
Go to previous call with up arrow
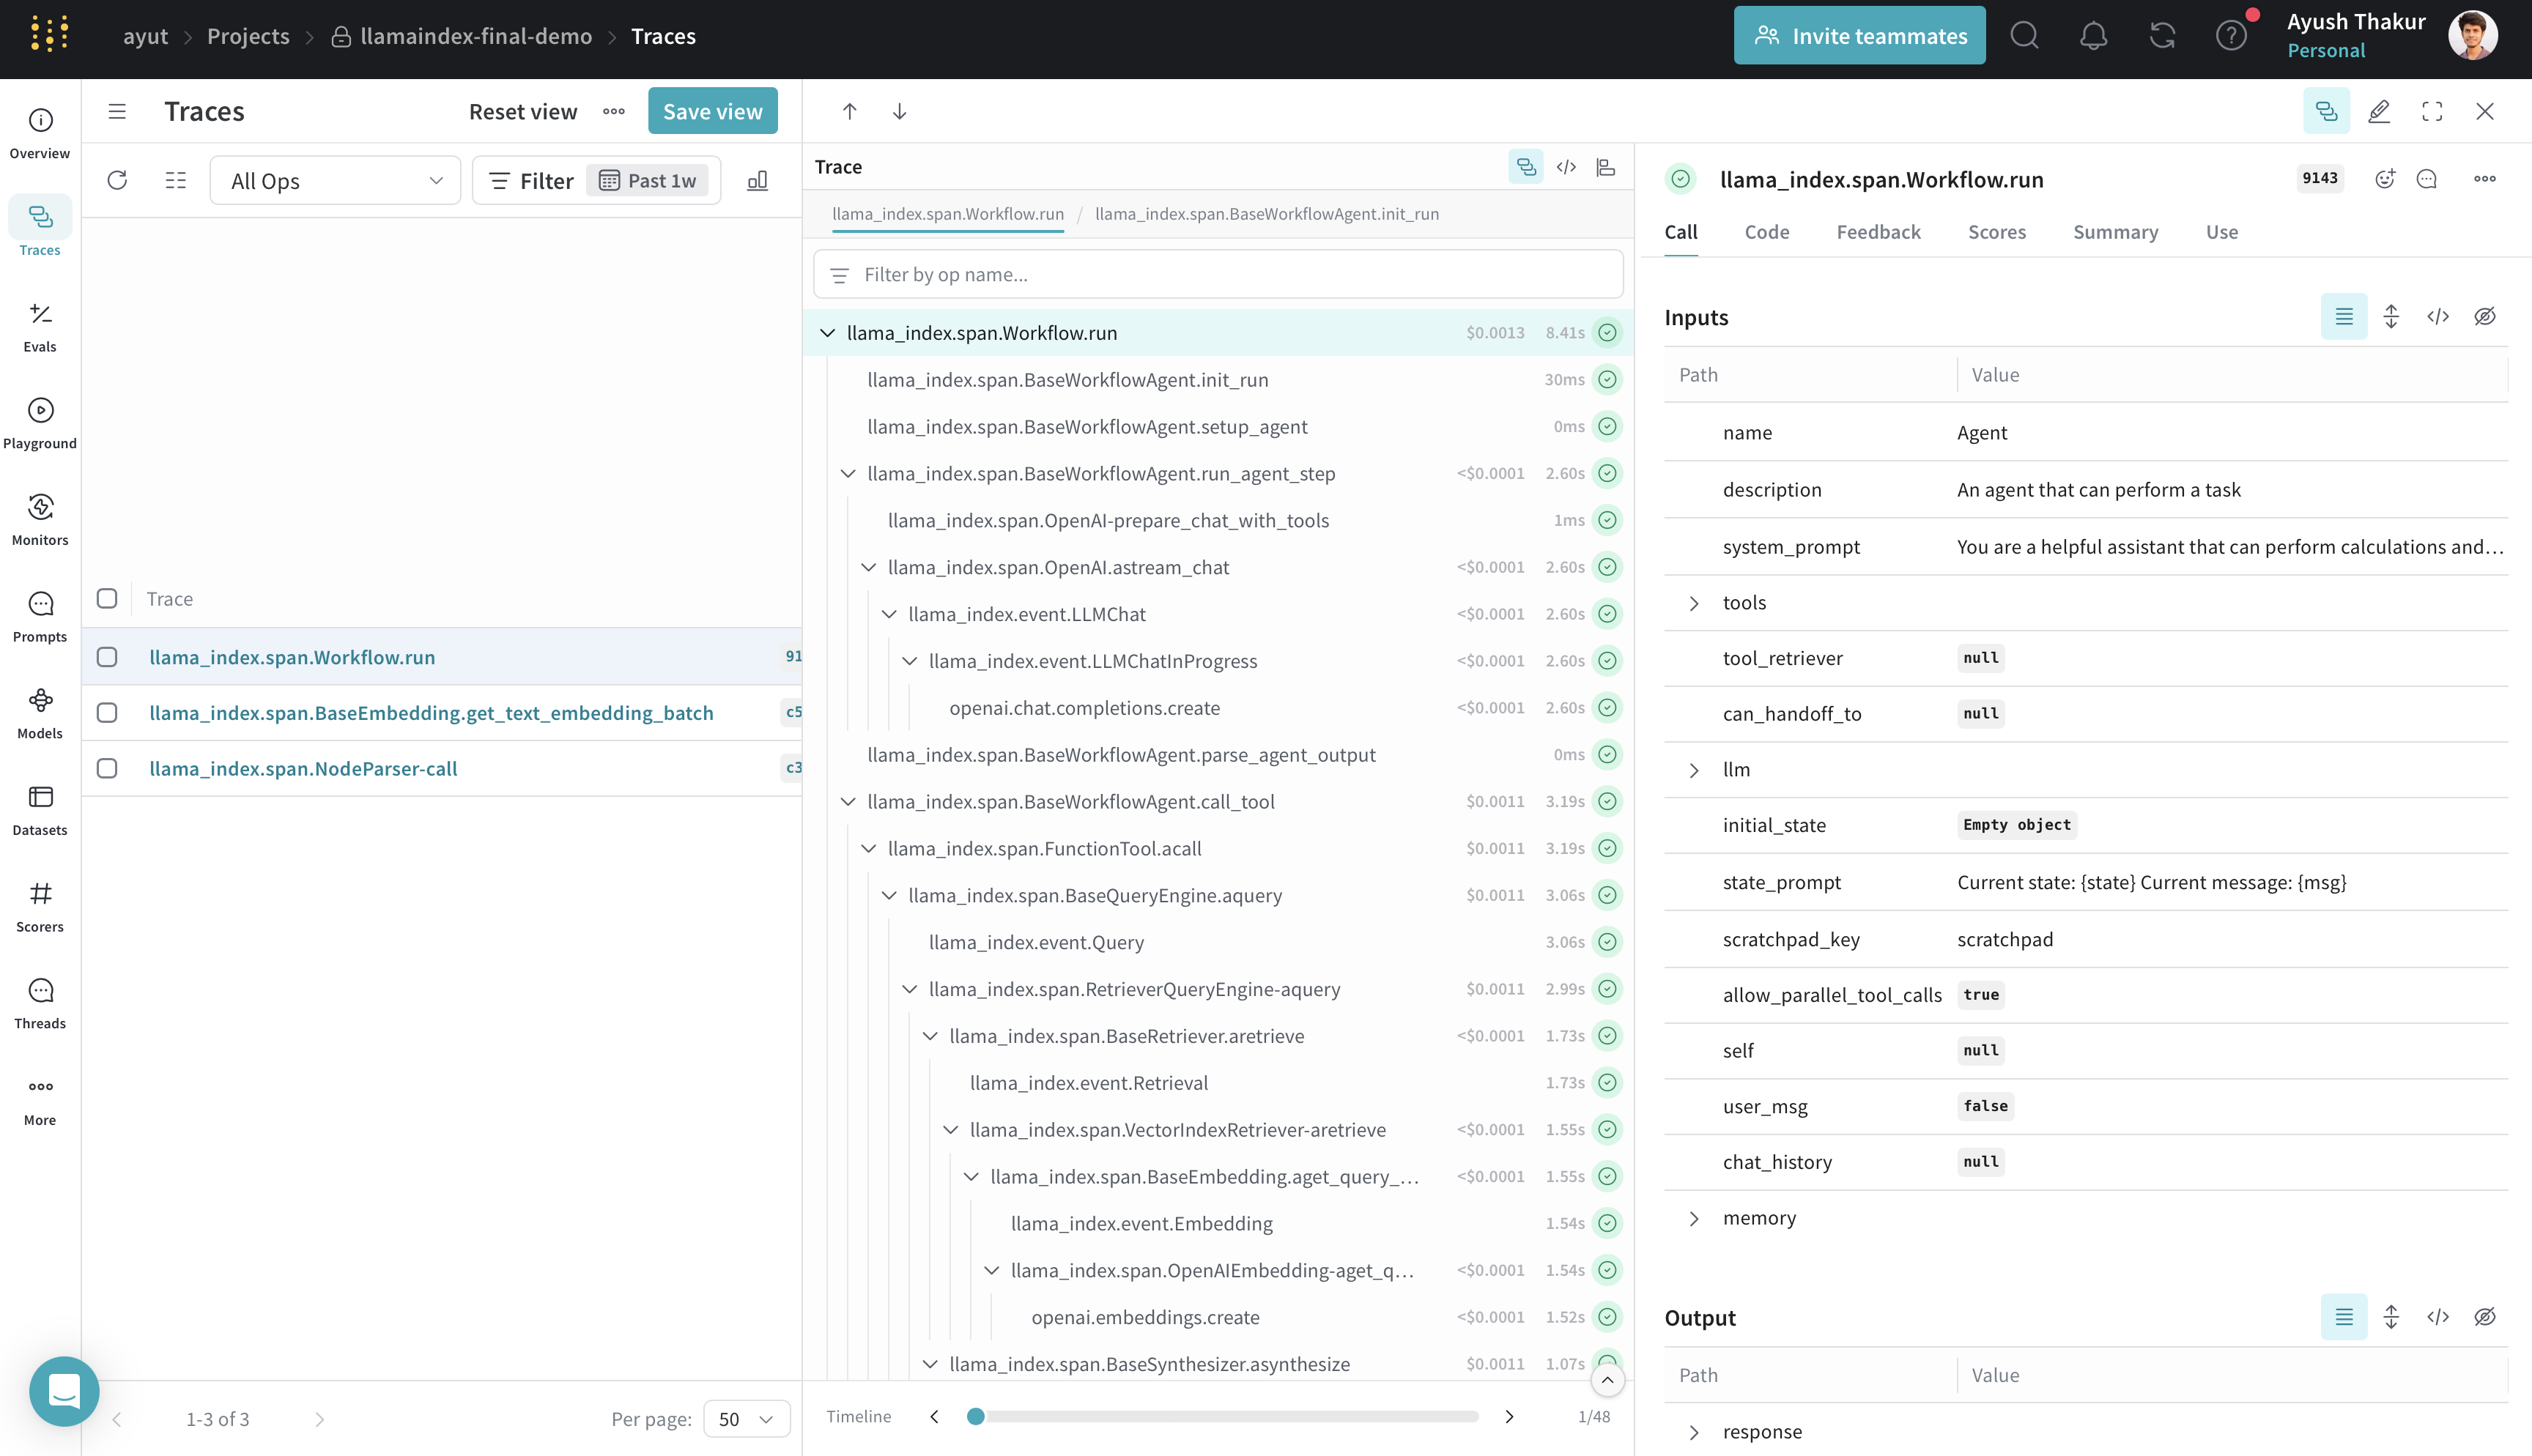pyautogui.click(x=850, y=111)
